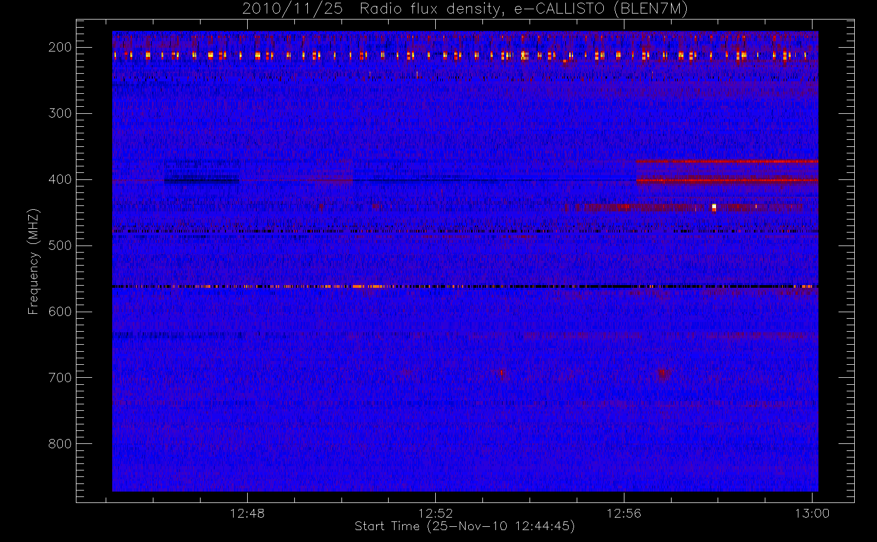The image size is (877, 542).
Task: Click the 12:52 time tick label
Action: point(435,513)
